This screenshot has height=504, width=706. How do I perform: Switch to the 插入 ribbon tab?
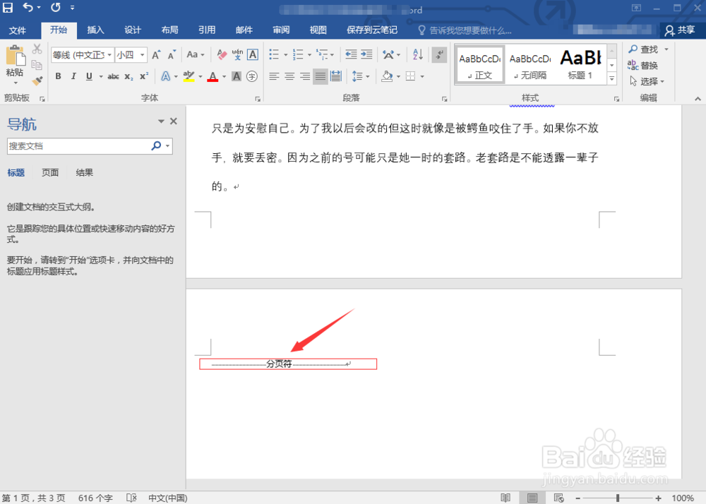point(95,30)
